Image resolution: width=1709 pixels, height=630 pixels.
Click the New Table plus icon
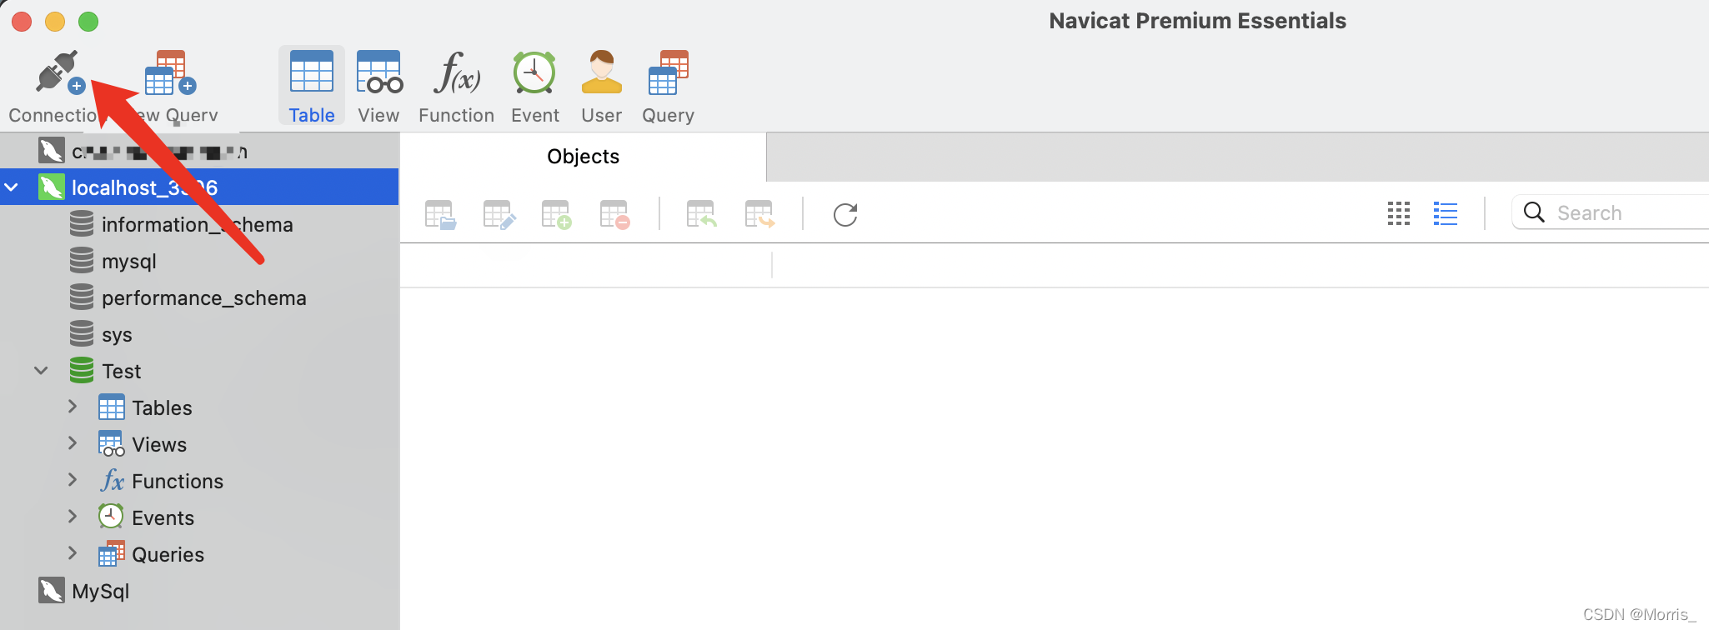[x=557, y=214]
